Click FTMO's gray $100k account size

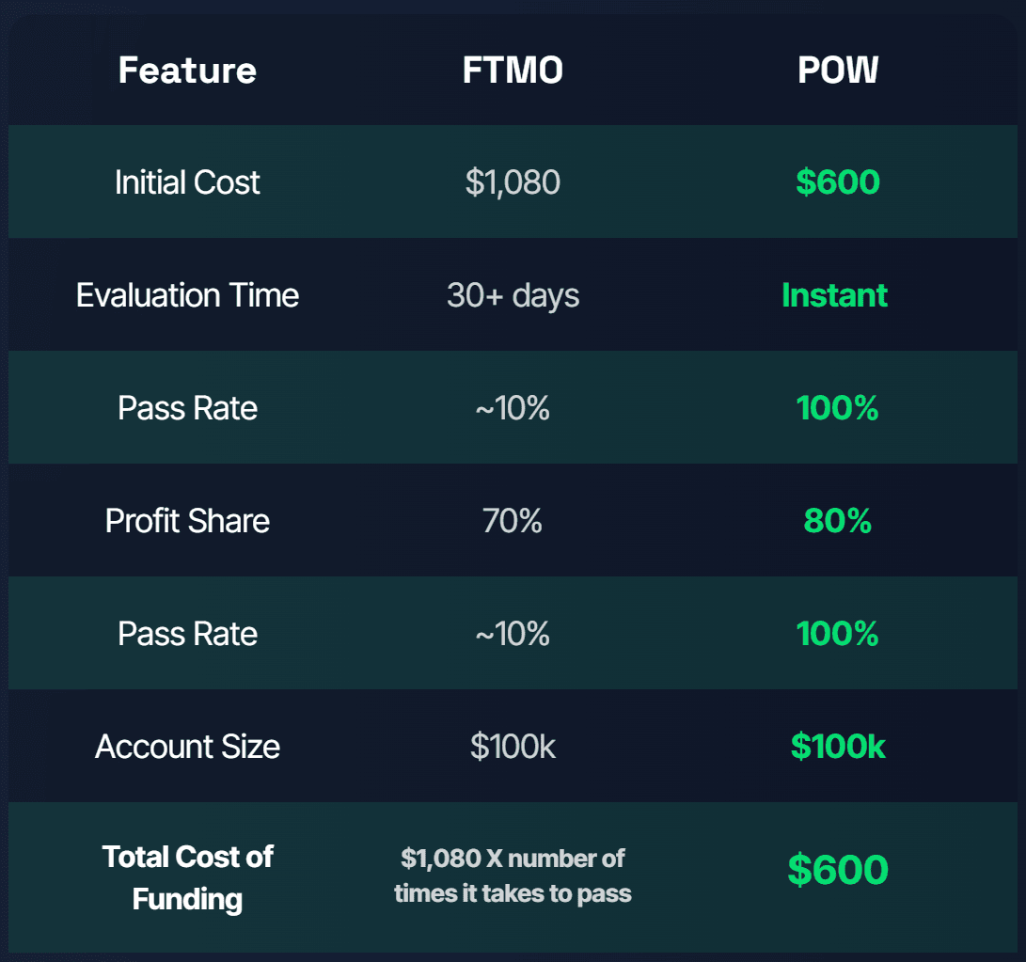pyautogui.click(x=513, y=747)
